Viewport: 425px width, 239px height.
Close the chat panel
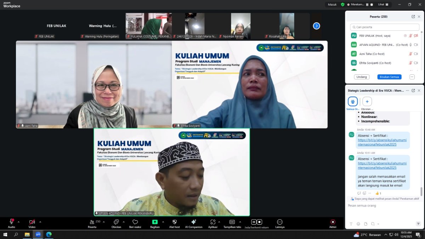pyautogui.click(x=419, y=90)
